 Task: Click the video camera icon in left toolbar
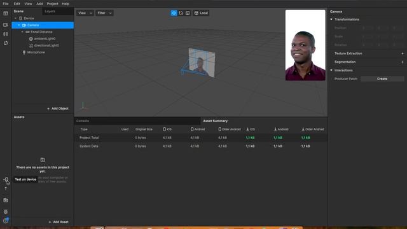6,25
